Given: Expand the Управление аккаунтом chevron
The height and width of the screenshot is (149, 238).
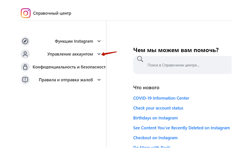Looking at the screenshot, I should [x=99, y=54].
